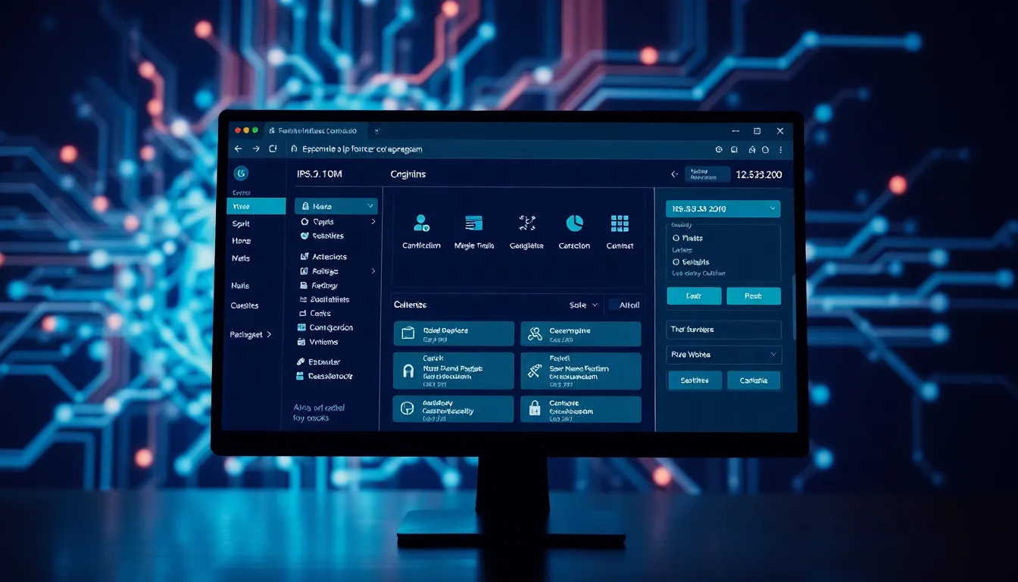Viewport: 1018px width, 582px height.
Task: Click the circular logo icon in left sidebar
Action: click(242, 174)
